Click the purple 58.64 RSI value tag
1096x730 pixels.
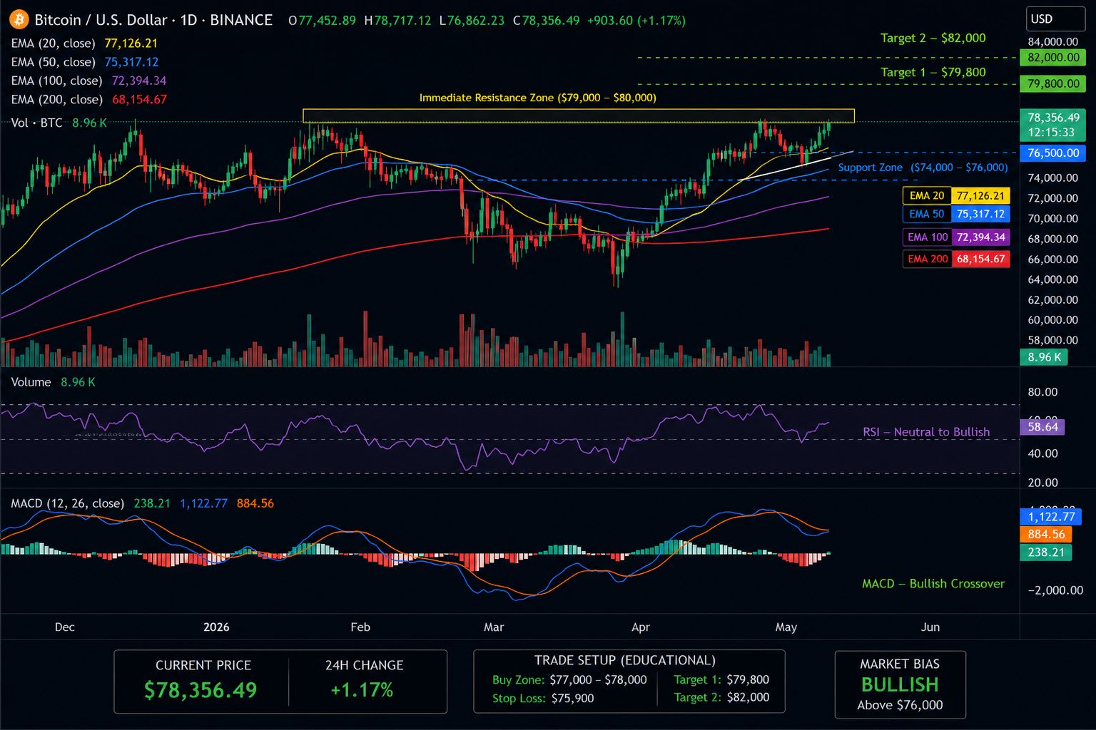(x=1042, y=427)
